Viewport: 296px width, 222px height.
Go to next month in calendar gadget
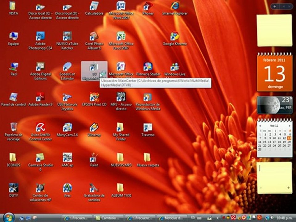coord(289,126)
